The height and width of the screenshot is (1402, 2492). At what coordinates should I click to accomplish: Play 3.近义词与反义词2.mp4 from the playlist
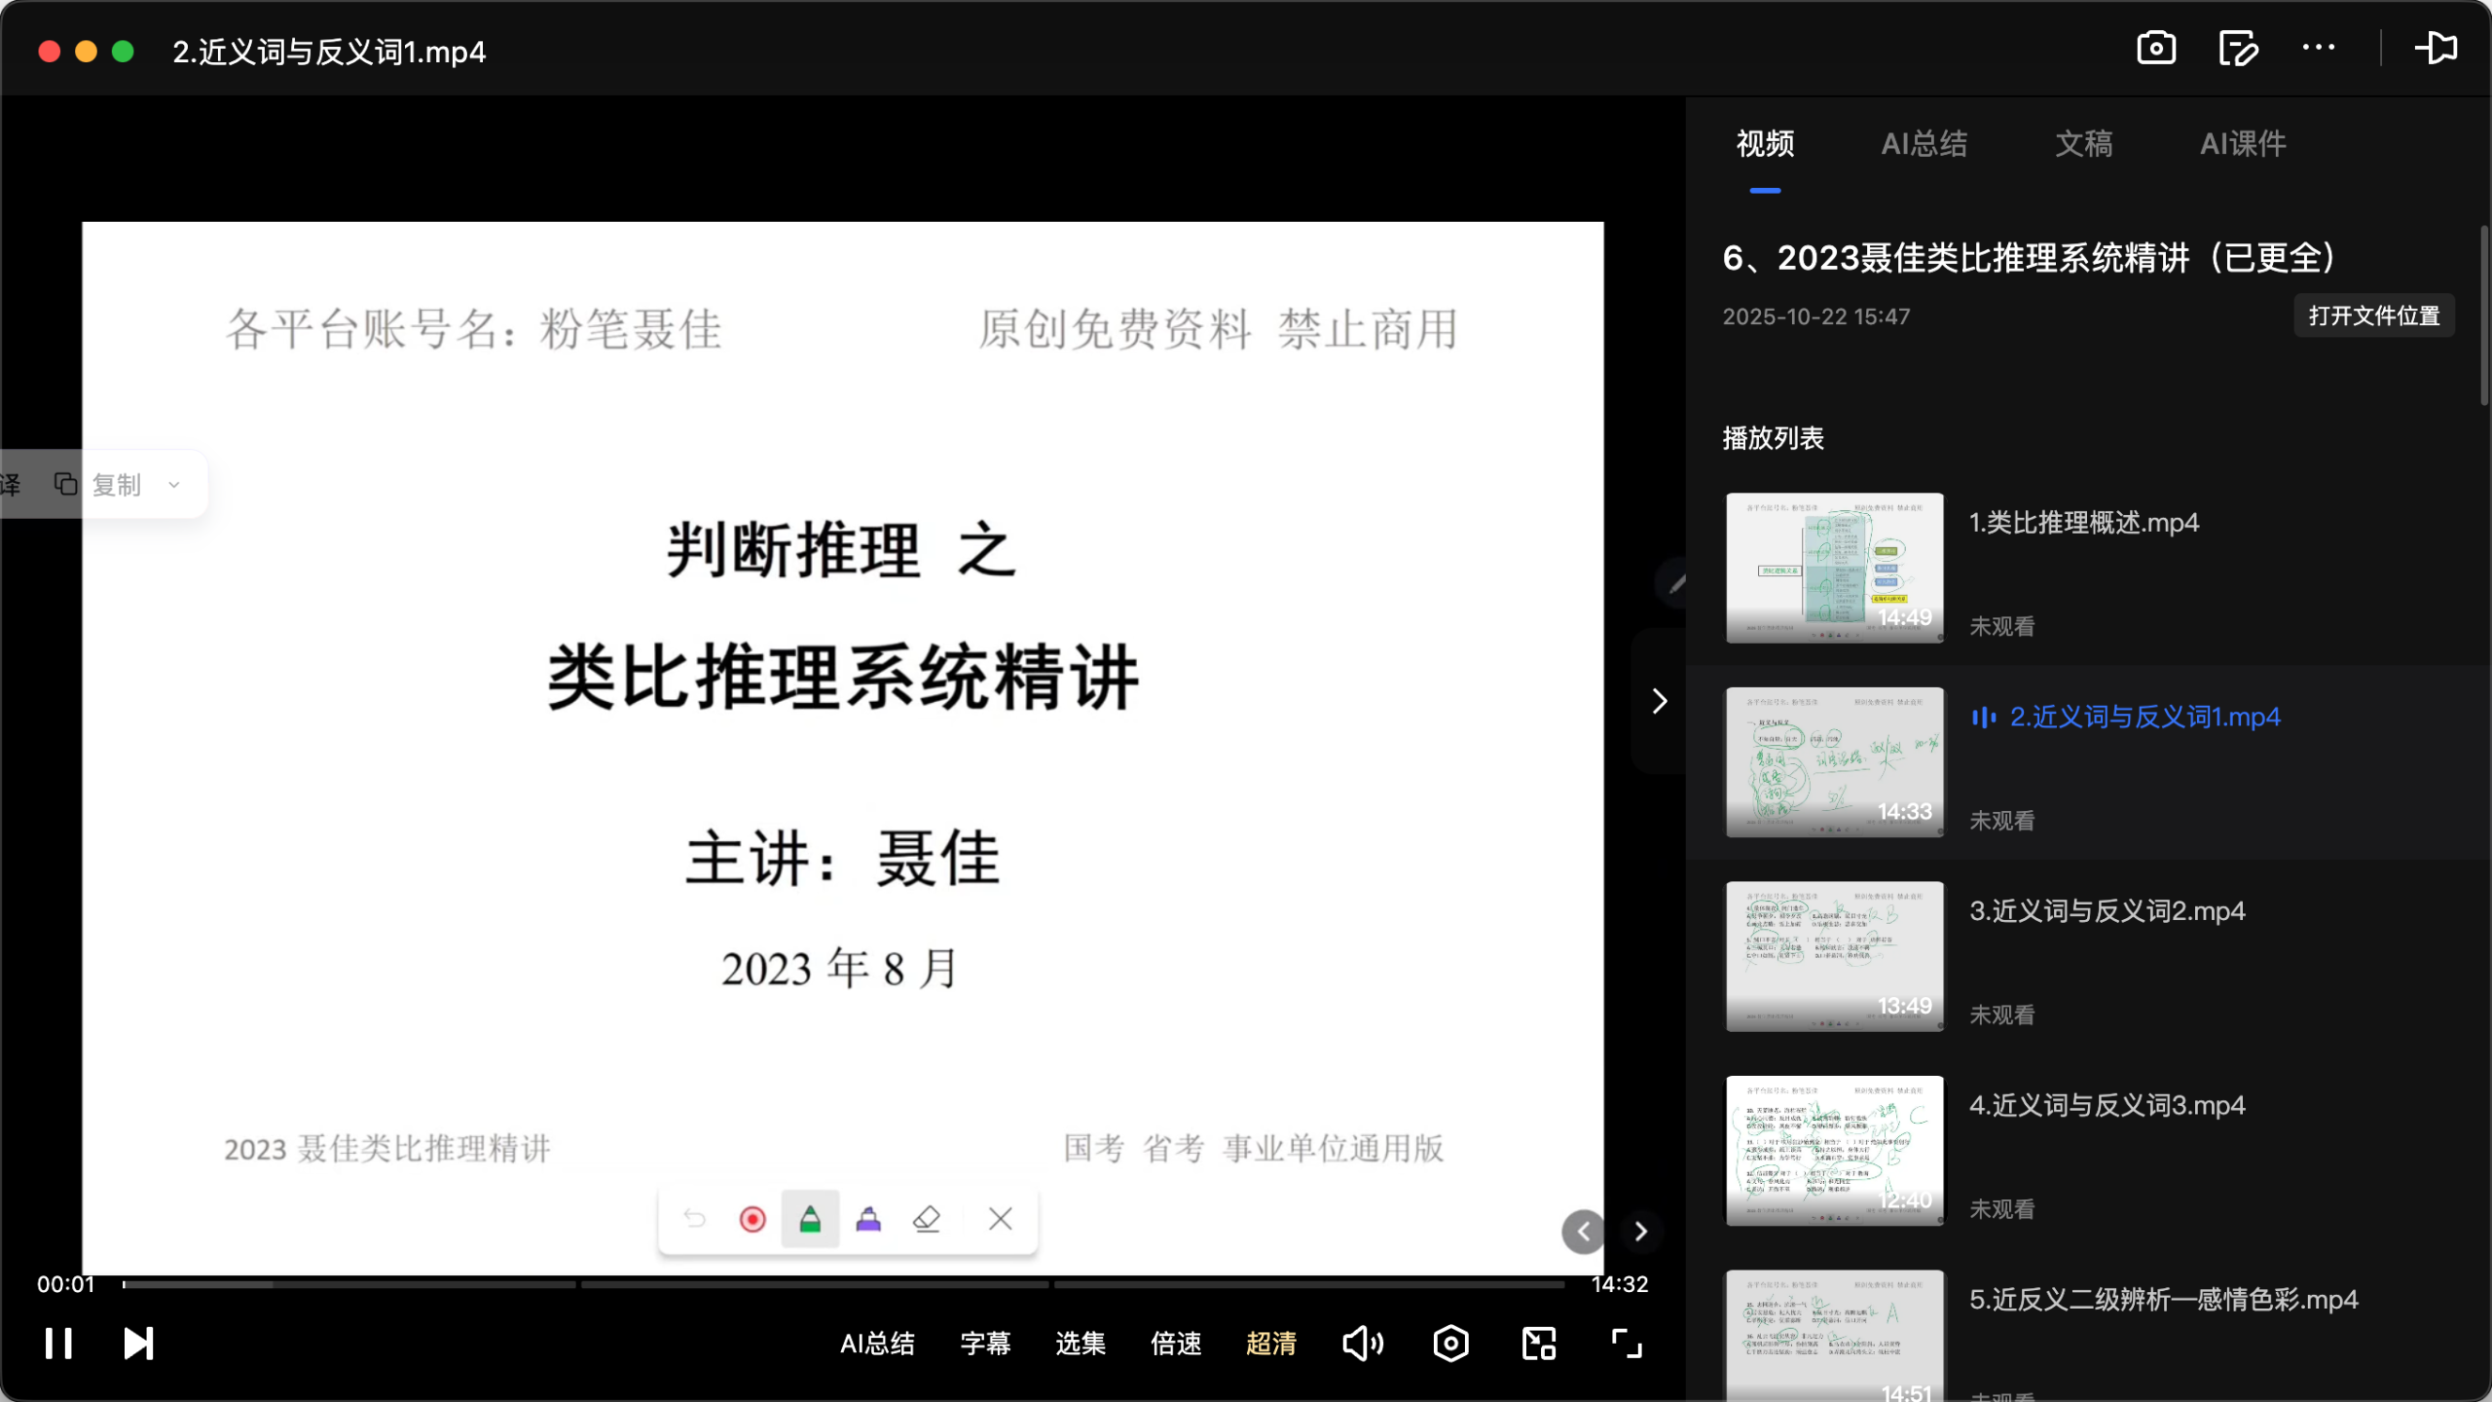tap(2107, 910)
